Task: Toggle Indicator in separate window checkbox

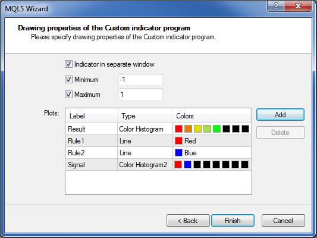Action: click(x=68, y=64)
